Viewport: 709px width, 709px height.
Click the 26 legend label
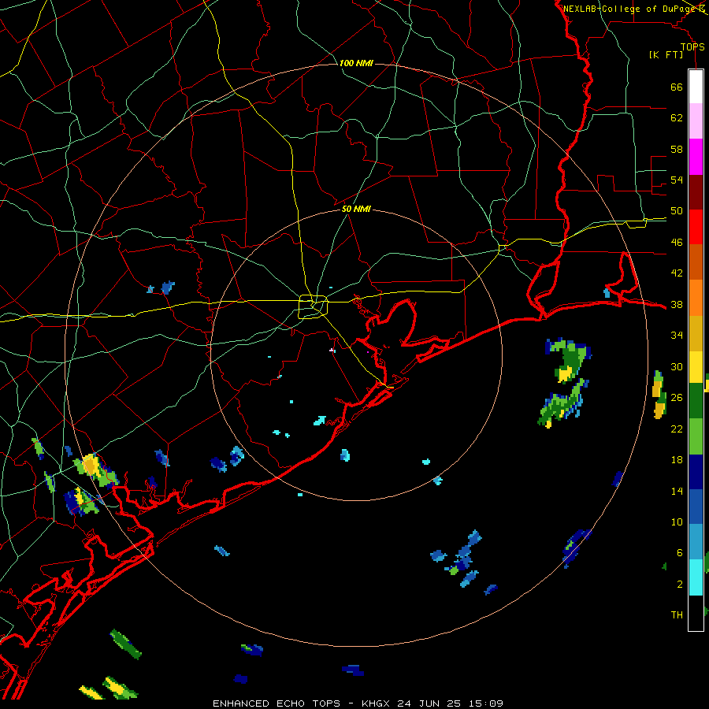tap(677, 398)
